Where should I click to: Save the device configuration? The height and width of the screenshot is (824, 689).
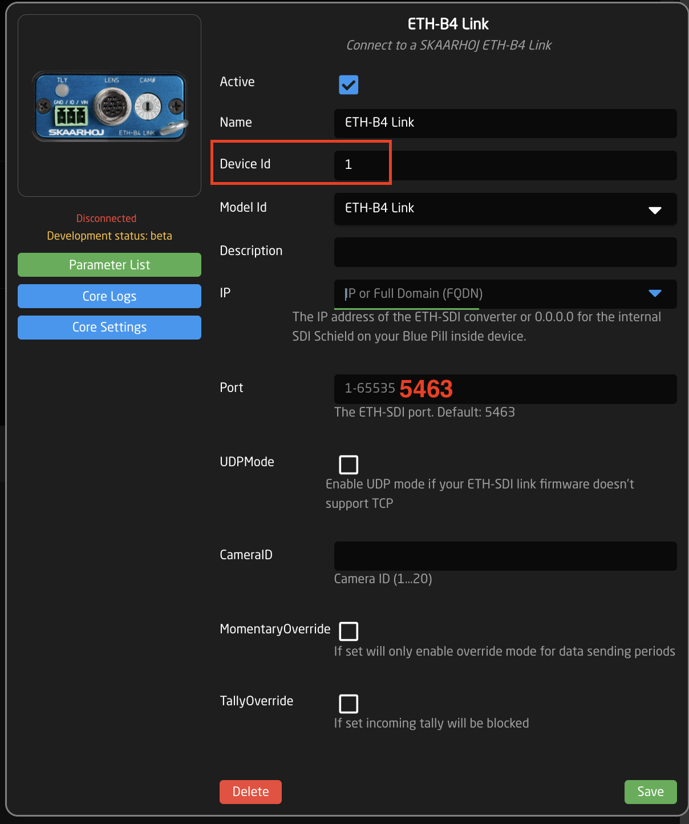click(650, 792)
